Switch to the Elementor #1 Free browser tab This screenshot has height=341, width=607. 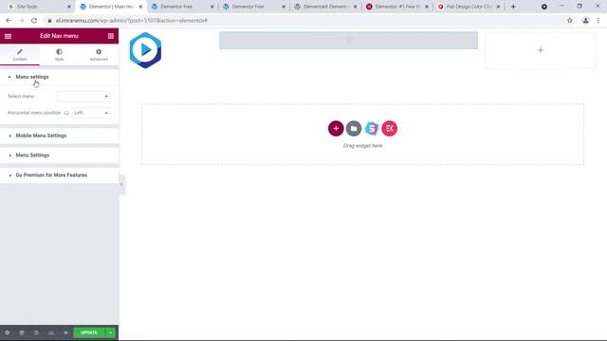(x=396, y=7)
